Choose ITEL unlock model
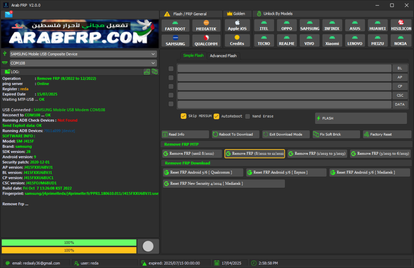Screen dimensions: 414x268 (x=264, y=25)
